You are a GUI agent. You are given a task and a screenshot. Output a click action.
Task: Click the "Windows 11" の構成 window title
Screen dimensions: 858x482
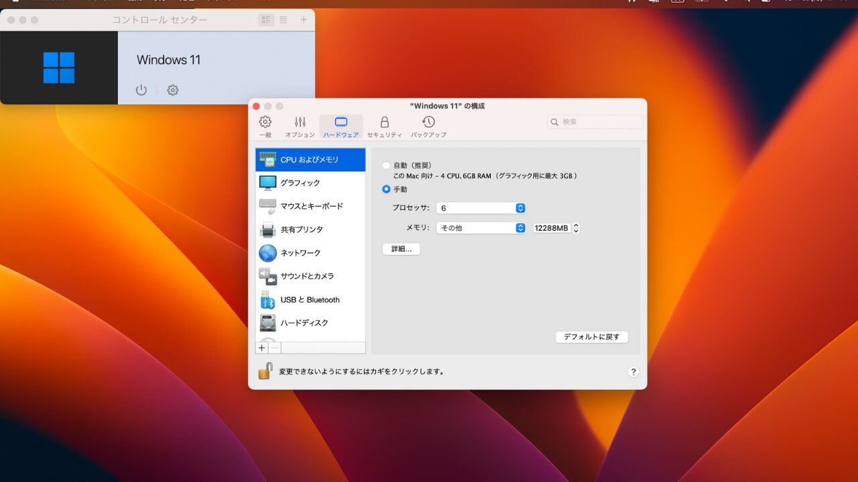click(x=447, y=106)
